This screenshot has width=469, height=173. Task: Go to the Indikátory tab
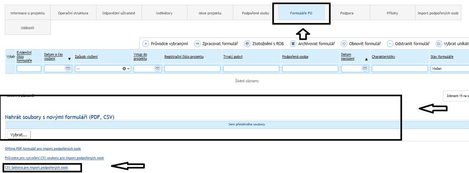[164, 13]
